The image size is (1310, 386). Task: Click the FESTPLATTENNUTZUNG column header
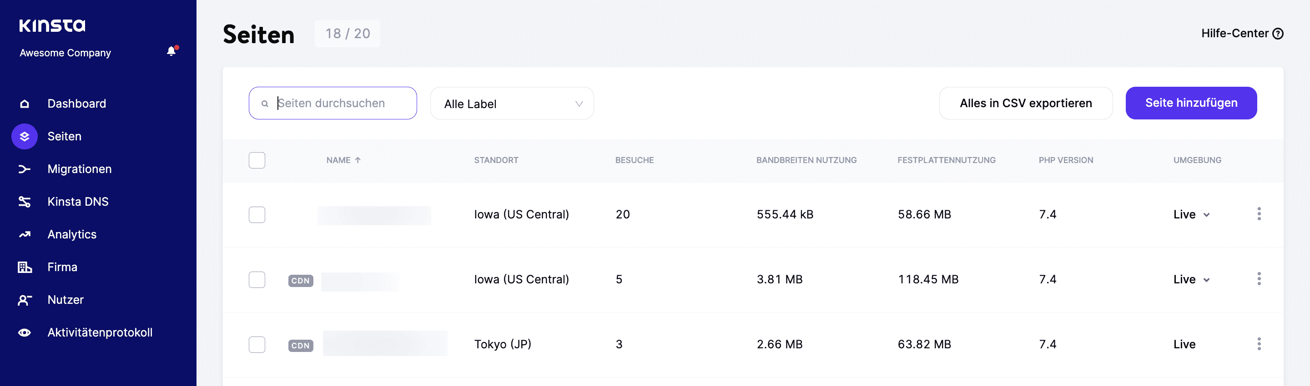(946, 160)
